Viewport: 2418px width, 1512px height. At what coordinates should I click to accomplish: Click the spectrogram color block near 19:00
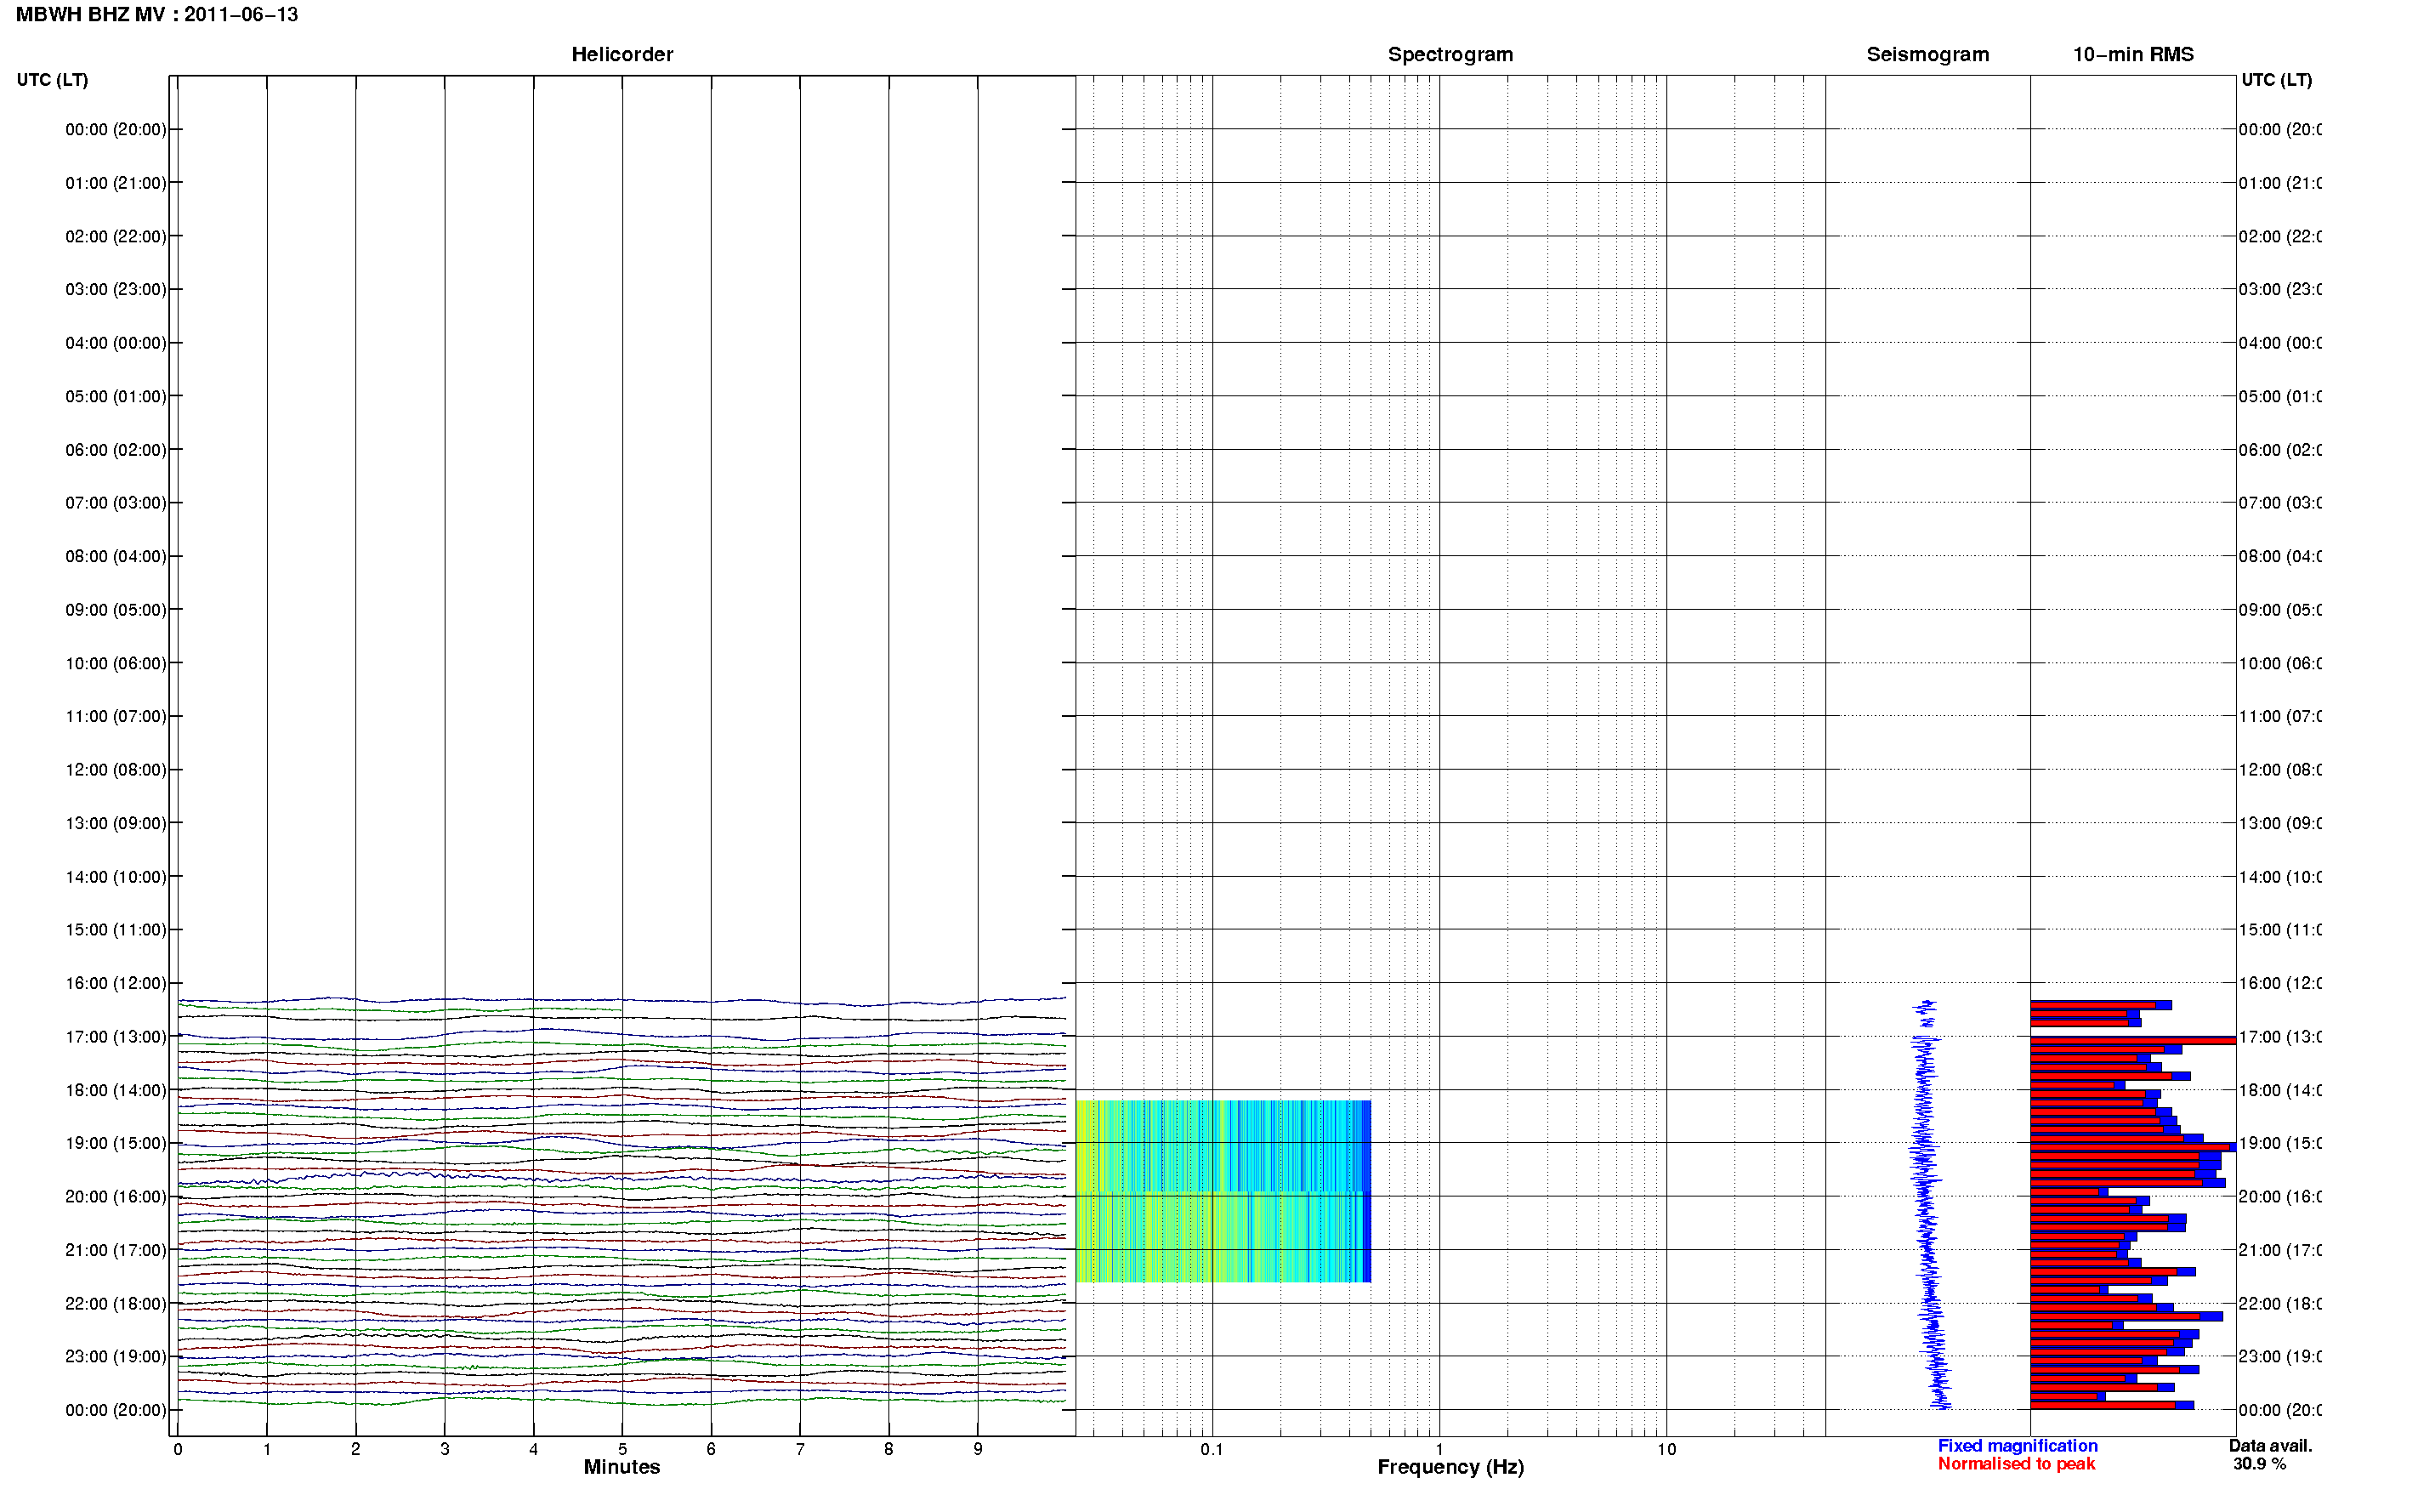[1223, 1146]
